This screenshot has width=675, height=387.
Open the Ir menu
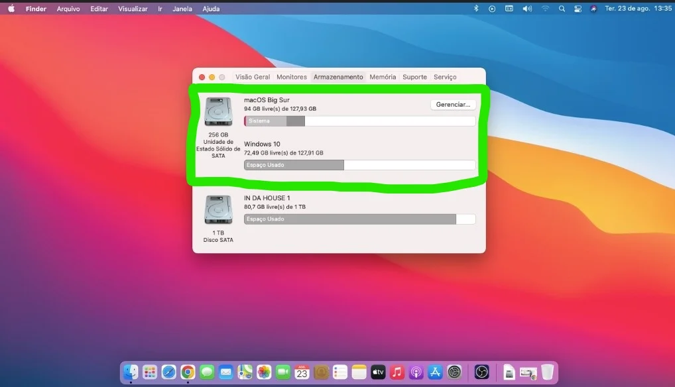tap(160, 9)
